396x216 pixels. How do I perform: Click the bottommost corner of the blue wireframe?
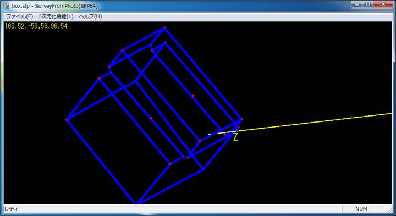coord(137,202)
